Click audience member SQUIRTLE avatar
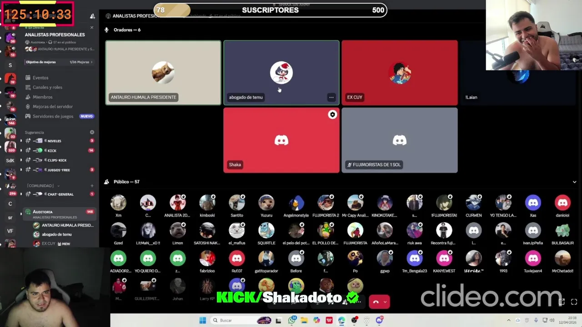The width and height of the screenshot is (582, 327). (266, 230)
